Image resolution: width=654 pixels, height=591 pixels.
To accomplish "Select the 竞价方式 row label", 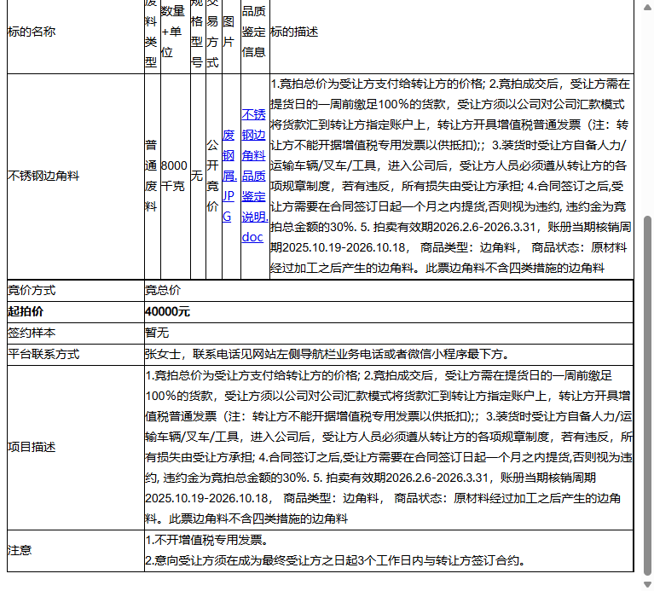I will pyautogui.click(x=76, y=291).
